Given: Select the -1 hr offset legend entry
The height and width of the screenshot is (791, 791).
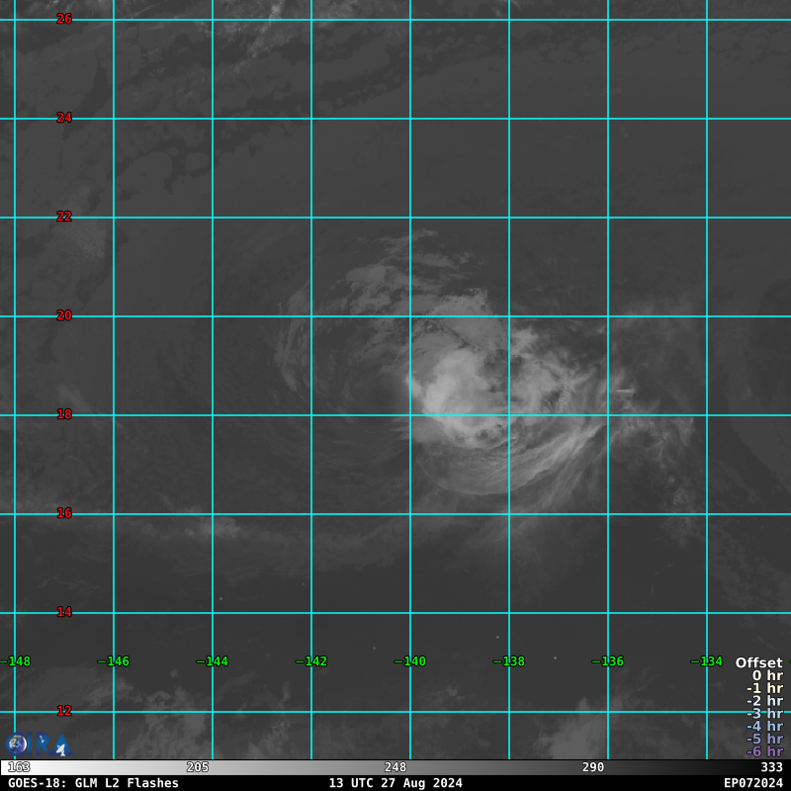Looking at the screenshot, I should tap(764, 689).
